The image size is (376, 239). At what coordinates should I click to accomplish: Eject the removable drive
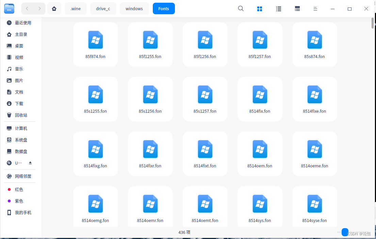pyautogui.click(x=30, y=163)
